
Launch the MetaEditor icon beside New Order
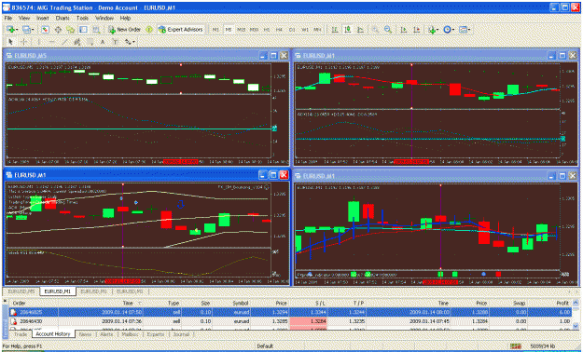[x=149, y=30]
